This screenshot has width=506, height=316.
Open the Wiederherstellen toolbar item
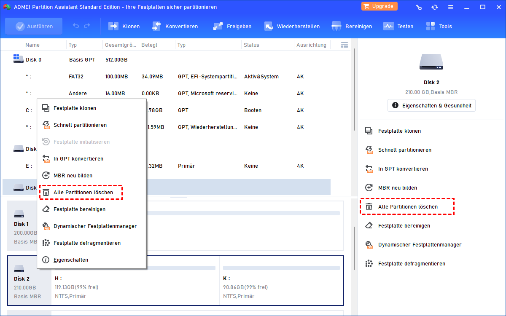tap(292, 26)
